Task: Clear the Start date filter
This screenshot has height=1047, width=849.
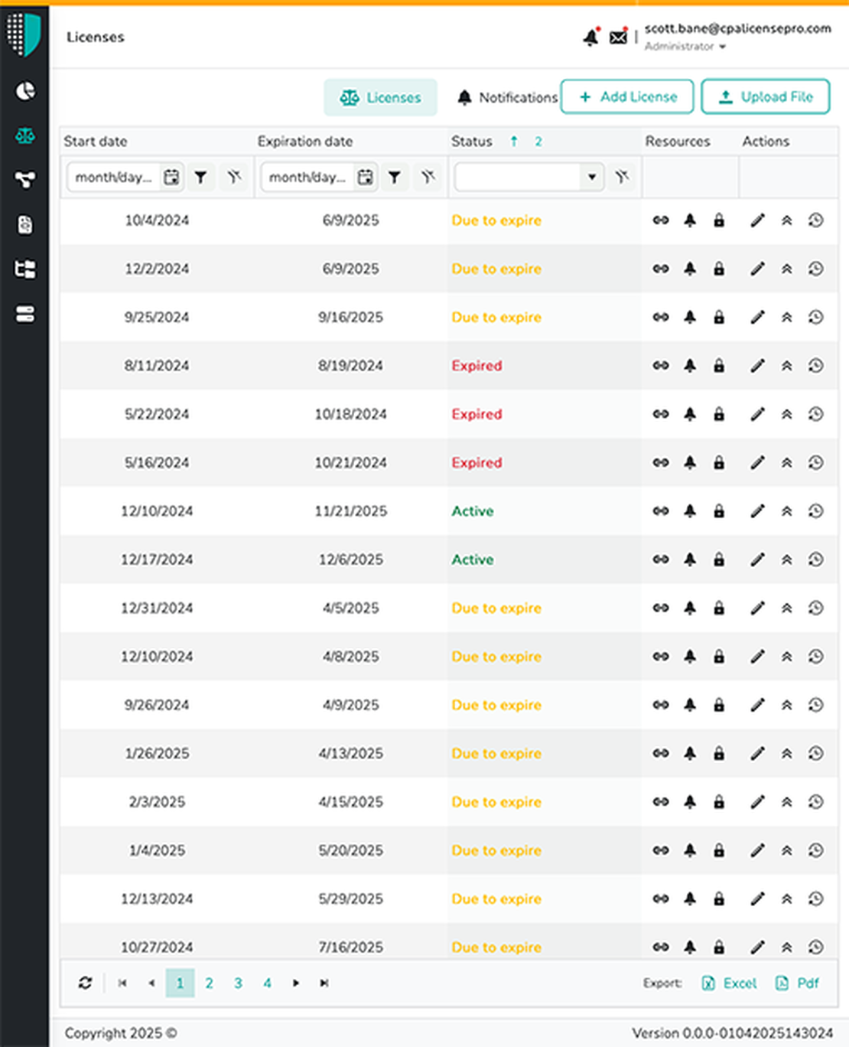Action: (235, 178)
